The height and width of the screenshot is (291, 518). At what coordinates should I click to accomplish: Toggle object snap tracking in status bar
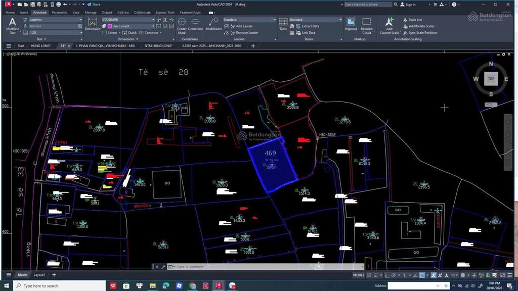point(415,275)
